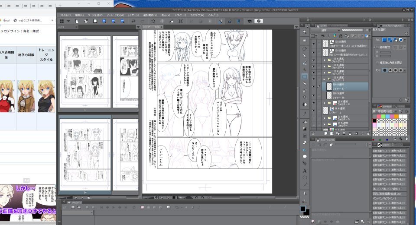The height and width of the screenshot is (225, 416).
Task: Click the grid icon at command bar start
Action: 62,21
